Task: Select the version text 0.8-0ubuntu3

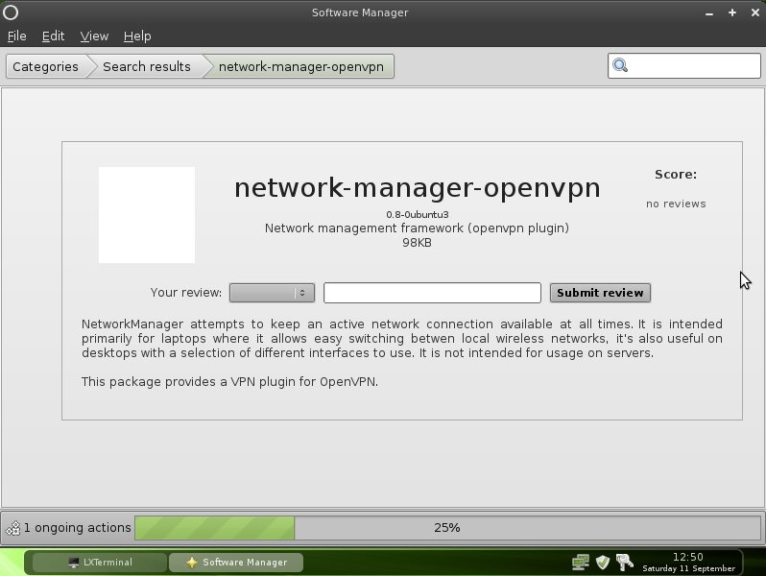Action: [418, 214]
